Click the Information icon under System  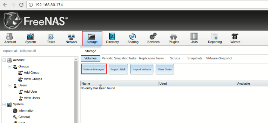(15, 111)
